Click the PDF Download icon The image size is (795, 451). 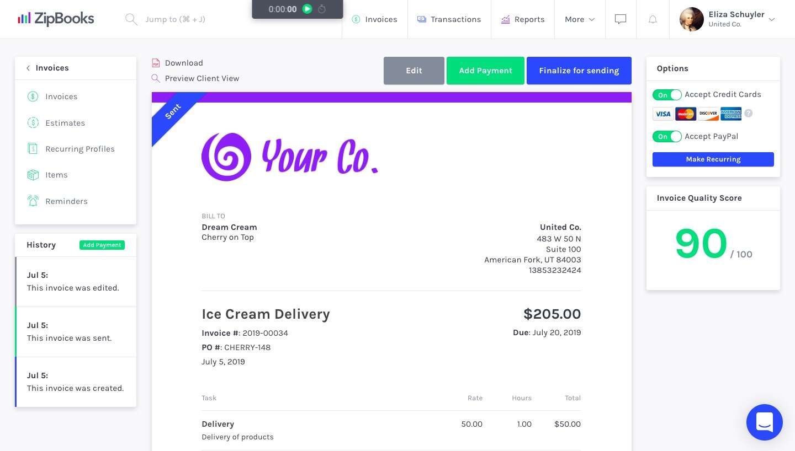[x=156, y=63]
